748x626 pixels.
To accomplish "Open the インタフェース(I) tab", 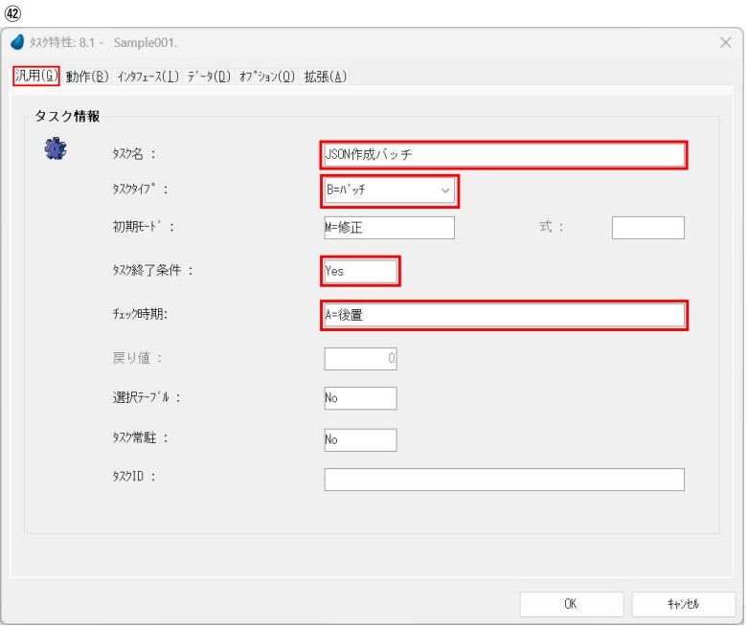I will point(153,77).
